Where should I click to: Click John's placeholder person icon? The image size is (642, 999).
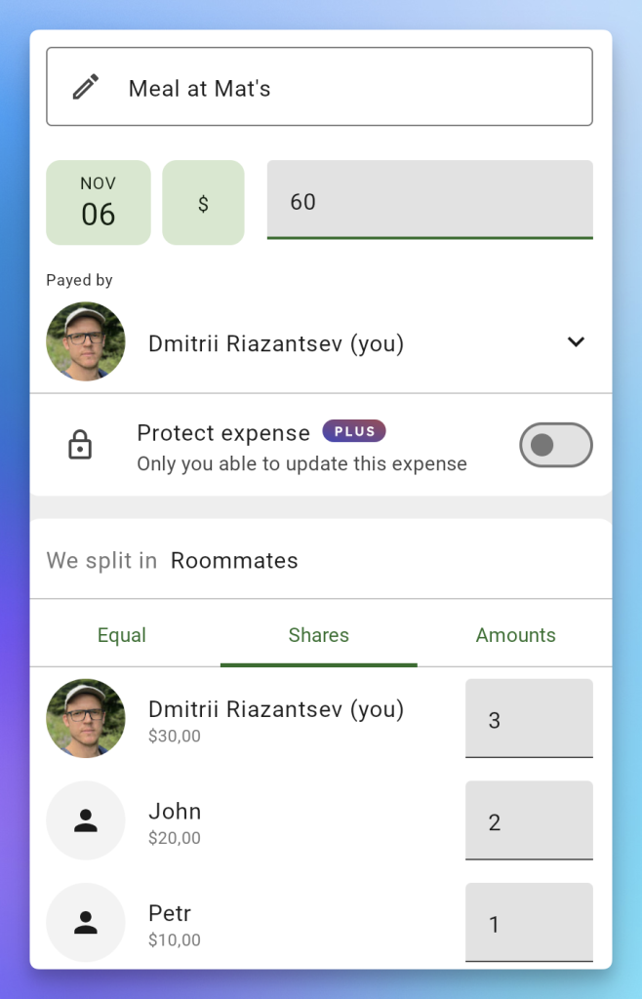click(x=86, y=820)
